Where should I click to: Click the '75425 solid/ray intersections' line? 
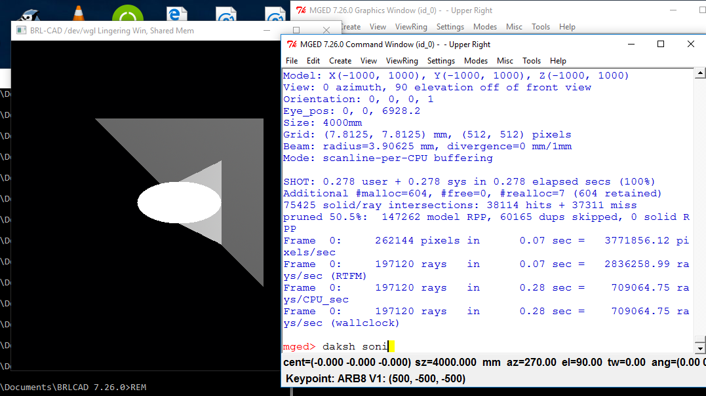click(x=460, y=205)
